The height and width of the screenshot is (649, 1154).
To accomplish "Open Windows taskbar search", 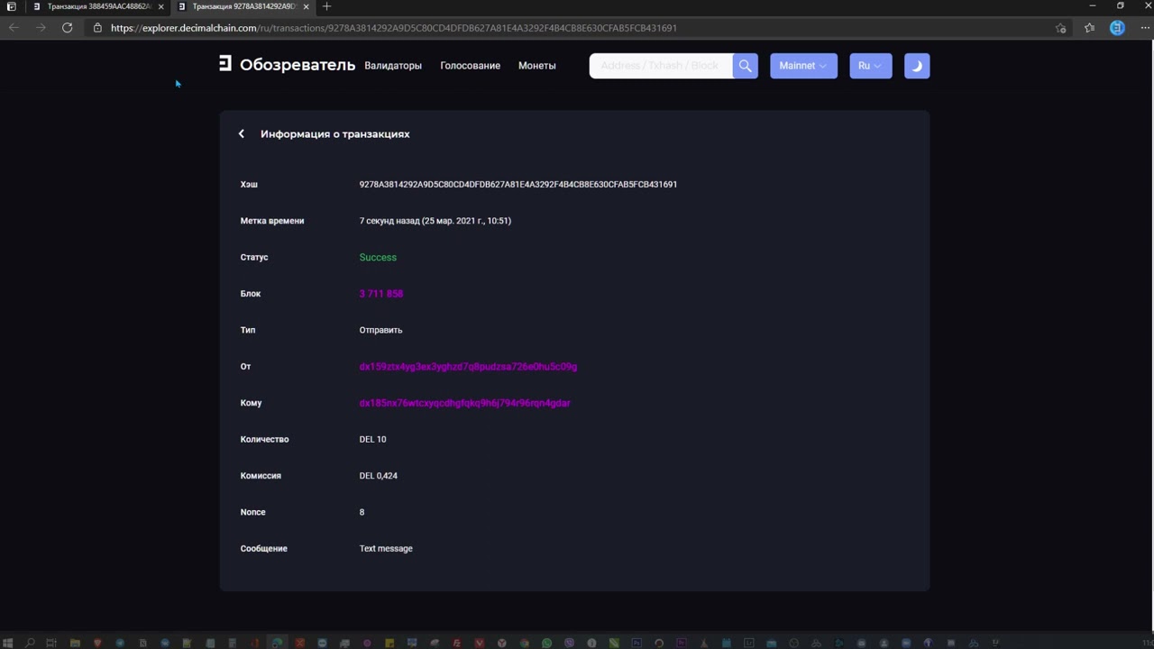I will pos(30,643).
